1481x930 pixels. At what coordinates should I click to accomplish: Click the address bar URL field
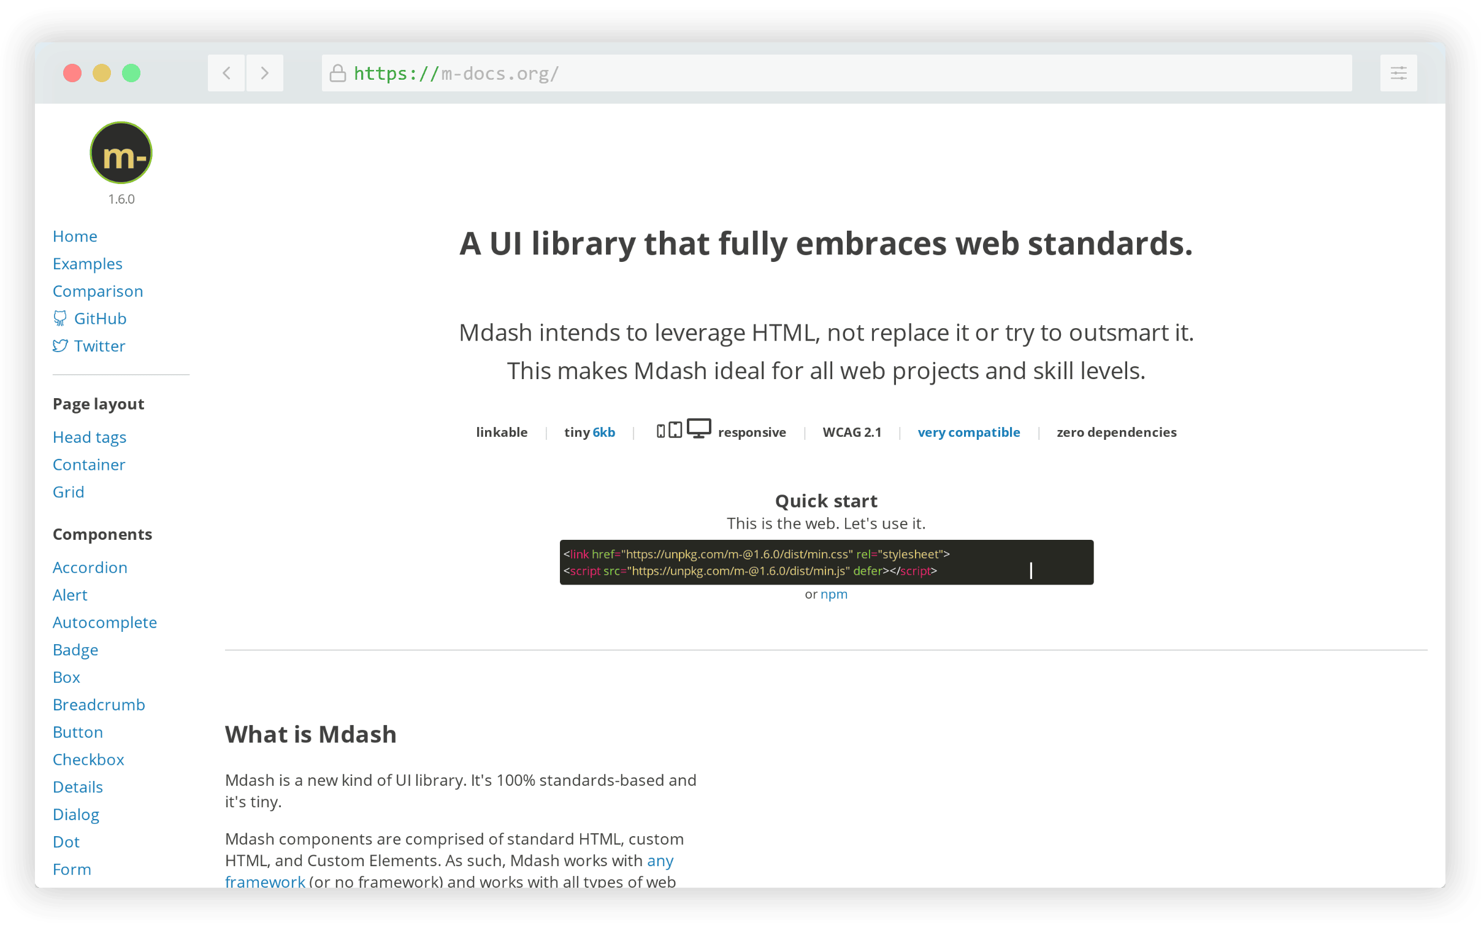(836, 73)
